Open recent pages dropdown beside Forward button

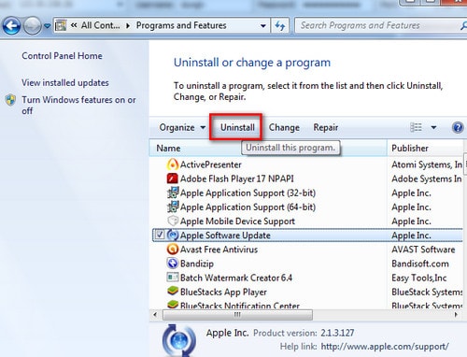tap(47, 26)
